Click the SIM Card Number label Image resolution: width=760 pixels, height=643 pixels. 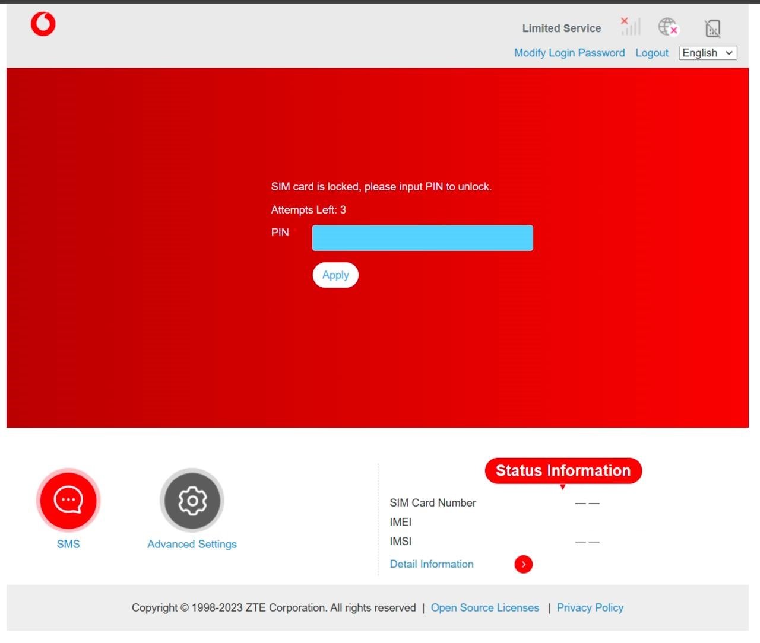click(432, 502)
